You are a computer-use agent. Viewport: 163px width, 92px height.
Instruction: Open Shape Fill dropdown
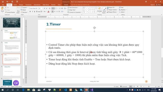pos(111,7)
